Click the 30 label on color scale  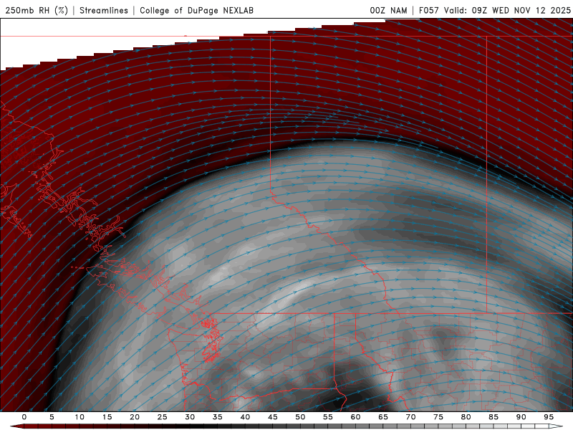click(190, 417)
